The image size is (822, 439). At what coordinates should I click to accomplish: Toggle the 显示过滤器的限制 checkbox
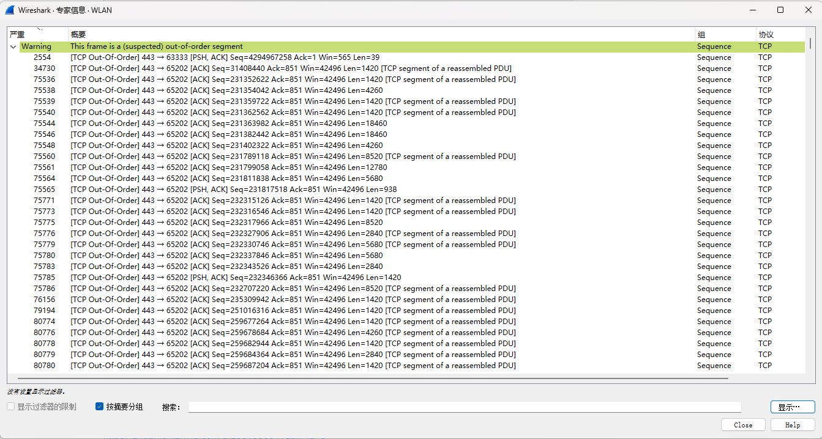11,407
